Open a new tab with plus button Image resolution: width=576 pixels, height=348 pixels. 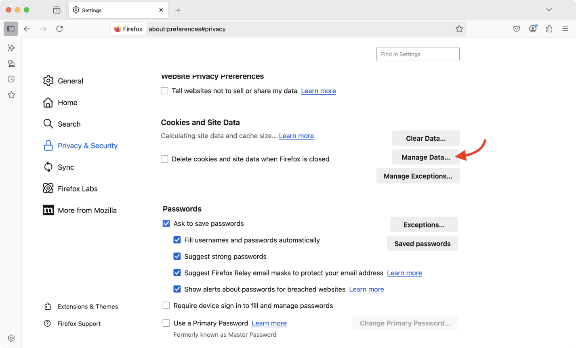click(x=178, y=10)
